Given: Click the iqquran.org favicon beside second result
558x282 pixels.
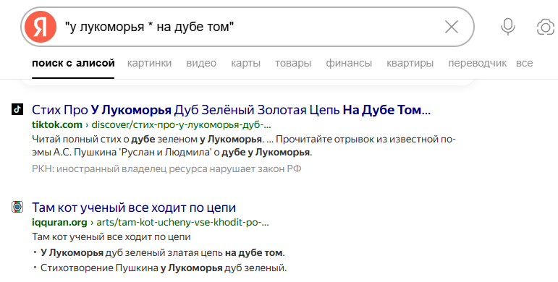Looking at the screenshot, I should (17, 207).
